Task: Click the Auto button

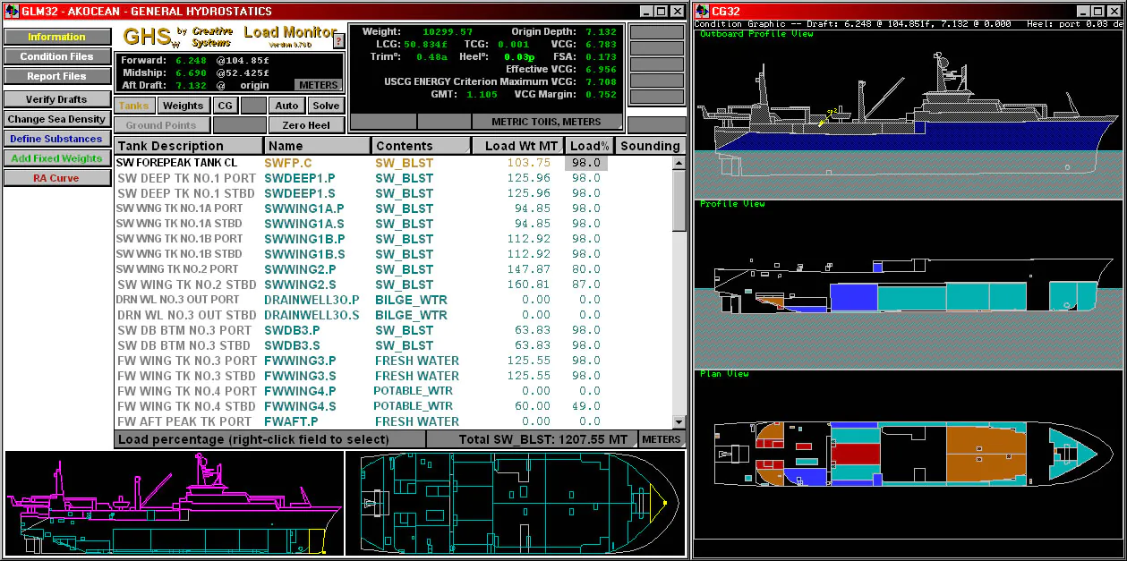Action: (286, 106)
